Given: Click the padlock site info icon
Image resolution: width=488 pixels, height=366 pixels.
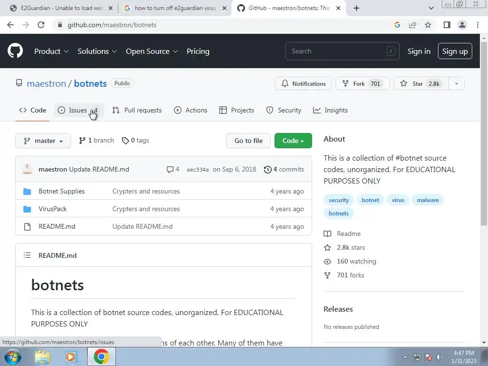Looking at the screenshot, I should (x=60, y=25).
